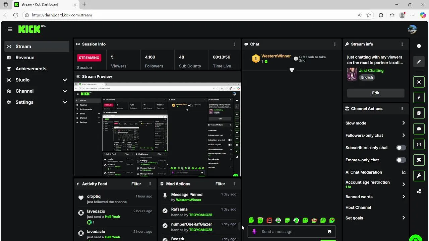Viewport: 429px width, 241px height.
Task: Open Channel Actions three-dot menu
Action: [x=402, y=109]
